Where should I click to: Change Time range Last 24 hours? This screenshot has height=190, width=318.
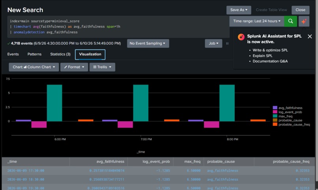257,21
